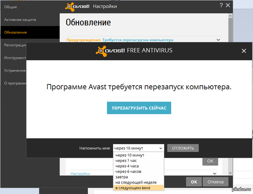The image size is (253, 194).
Task: Click the settings scrollbar down arrow
Action: [230, 173]
